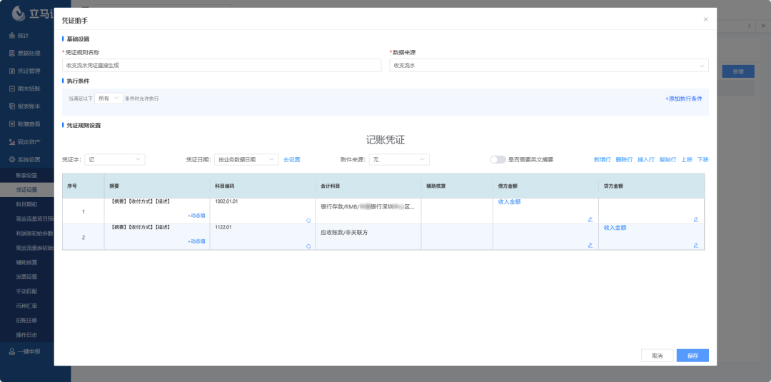Click search icon in row 1 科目编码 cell
771x382 pixels.
(x=308, y=221)
